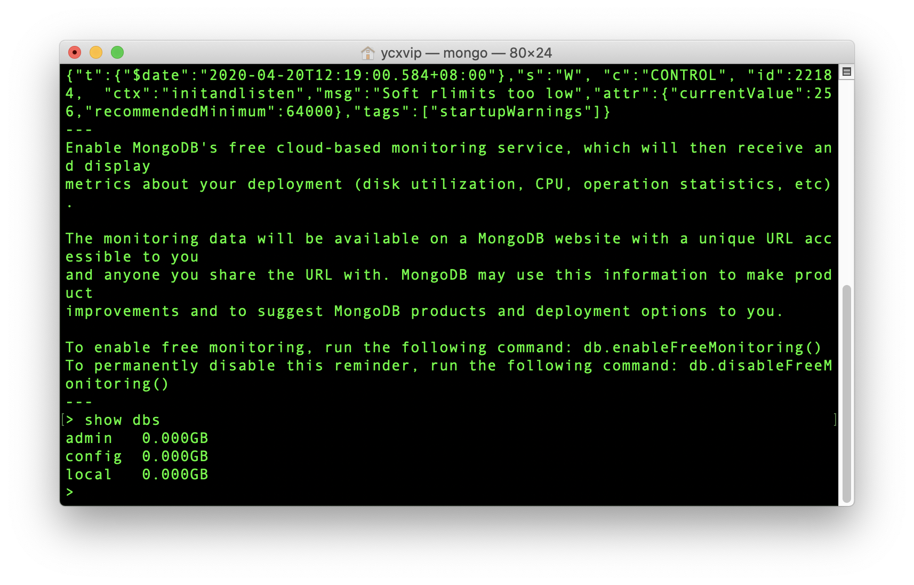The width and height of the screenshot is (914, 585).
Task: Click the 'metrics about your deployment' line
Action: click(x=448, y=184)
